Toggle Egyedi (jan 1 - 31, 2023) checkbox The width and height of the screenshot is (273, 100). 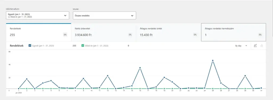point(30,46)
